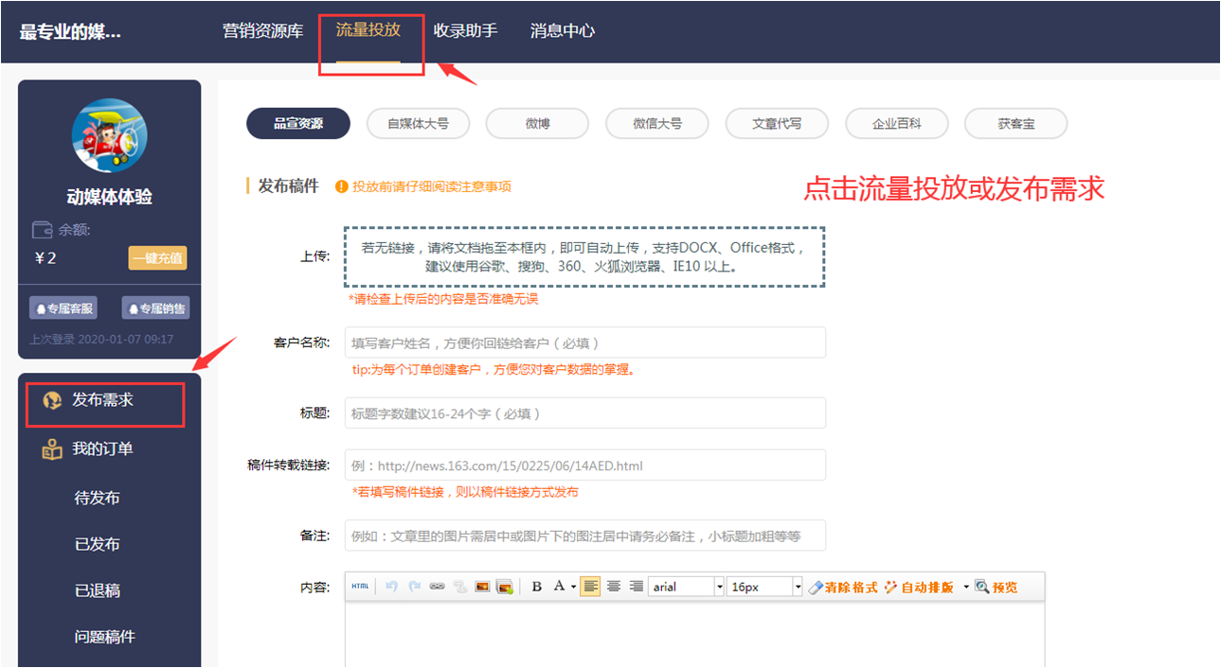Click the 预览 preview button
Viewport: 1221px width, 668px height.
click(996, 587)
